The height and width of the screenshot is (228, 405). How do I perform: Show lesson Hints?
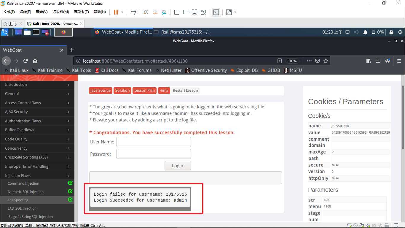(164, 91)
